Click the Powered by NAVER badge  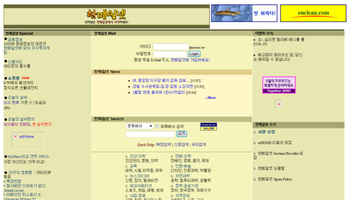(x=208, y=127)
